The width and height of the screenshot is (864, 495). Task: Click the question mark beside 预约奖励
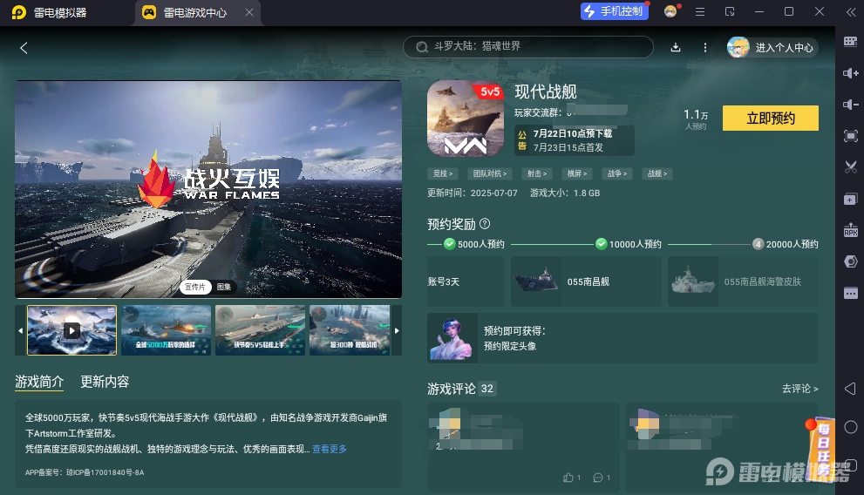tap(485, 224)
